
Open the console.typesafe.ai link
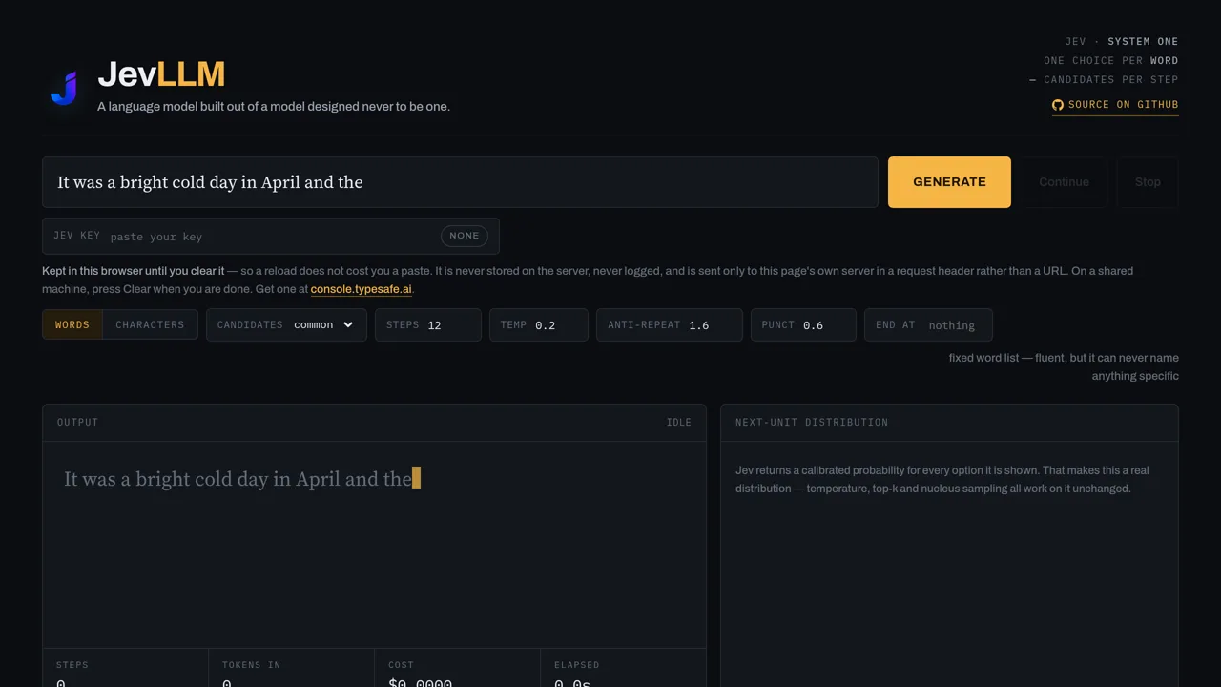pyautogui.click(x=361, y=289)
